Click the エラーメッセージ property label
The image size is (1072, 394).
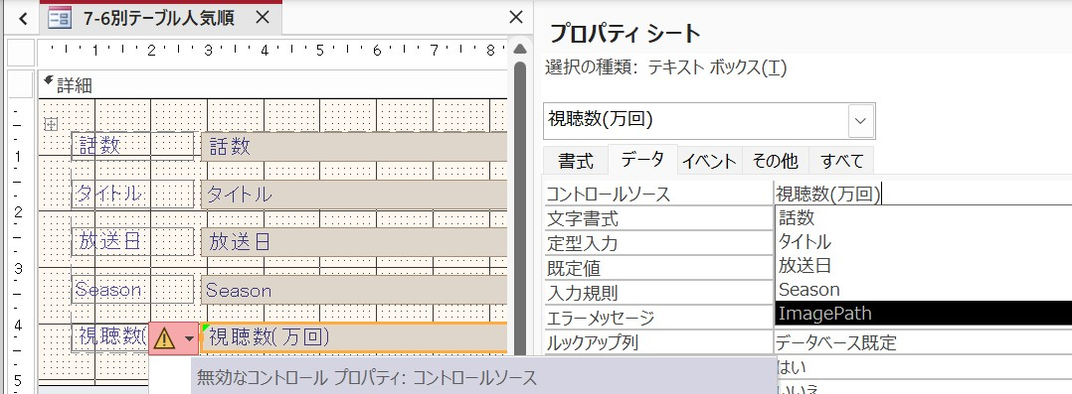point(601,318)
